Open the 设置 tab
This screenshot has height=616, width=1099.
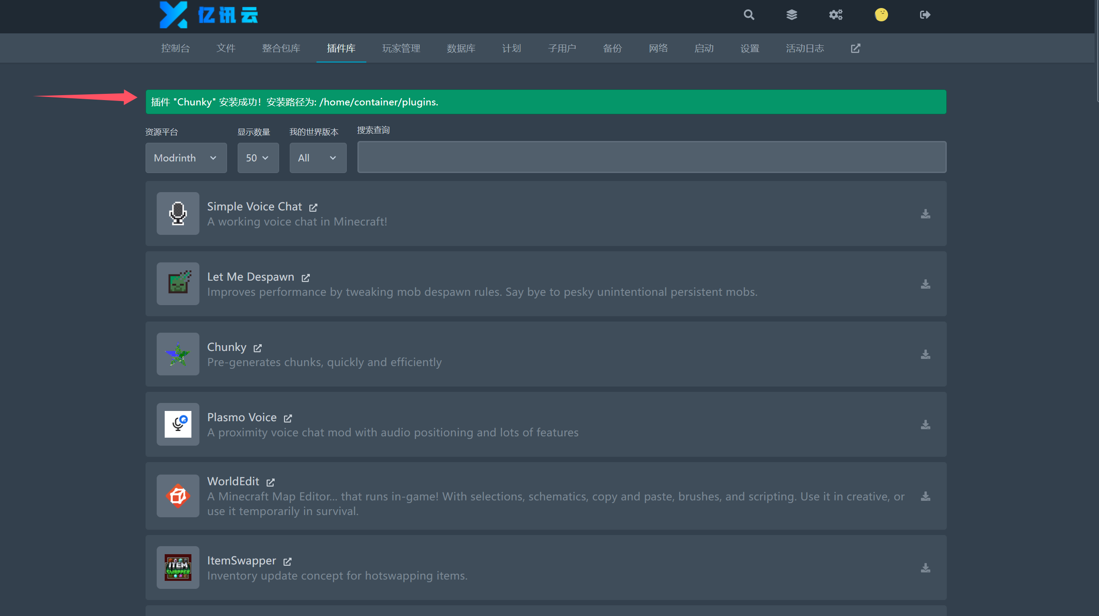[x=750, y=48]
